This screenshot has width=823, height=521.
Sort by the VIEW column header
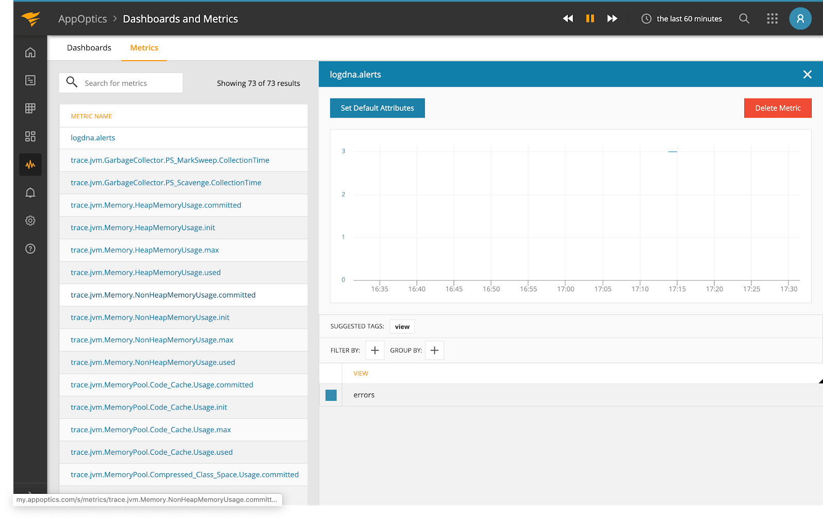tap(361, 374)
